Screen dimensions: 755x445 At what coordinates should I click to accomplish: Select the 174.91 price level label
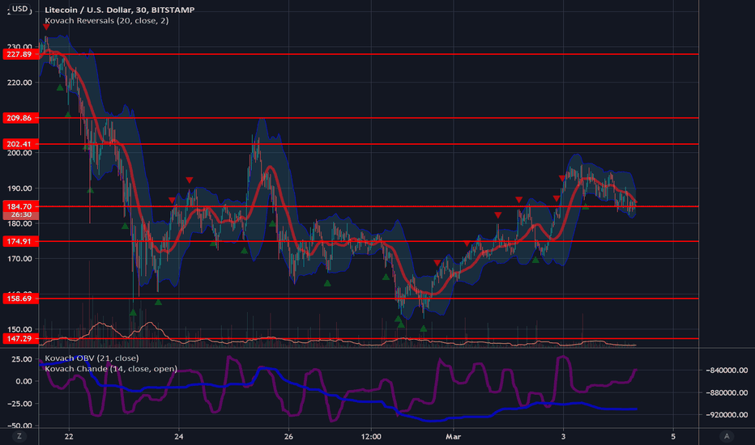pyautogui.click(x=20, y=241)
